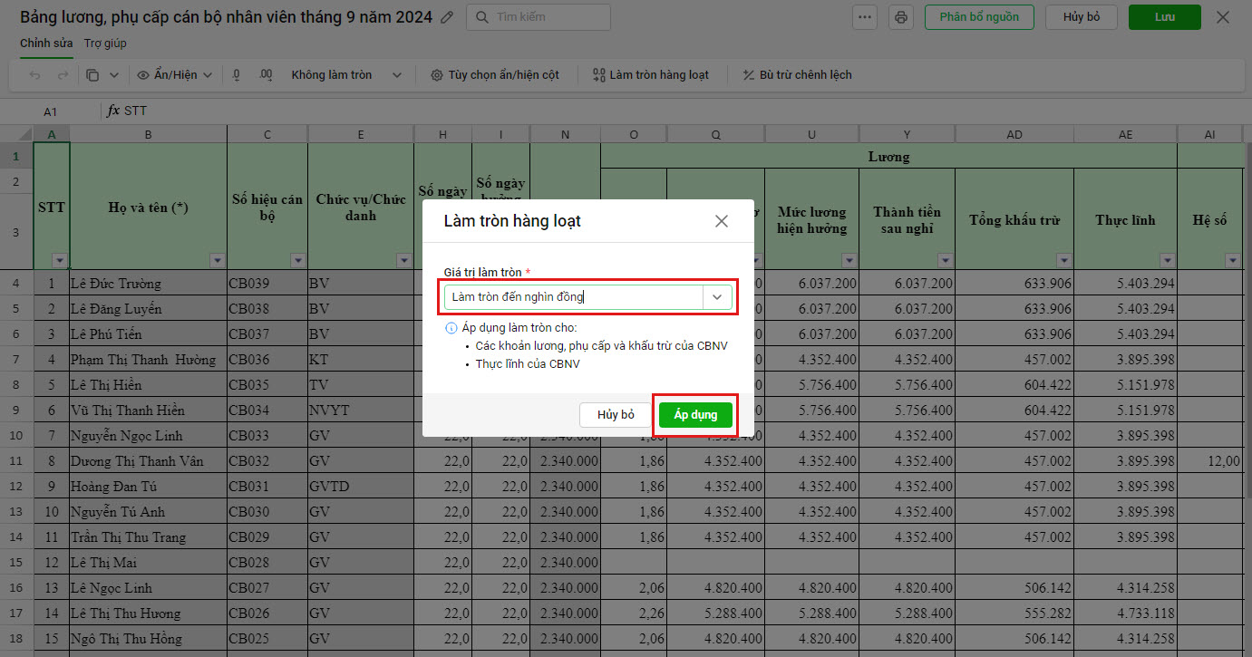Click the undo arrow icon
The image size is (1252, 657).
coord(34,75)
